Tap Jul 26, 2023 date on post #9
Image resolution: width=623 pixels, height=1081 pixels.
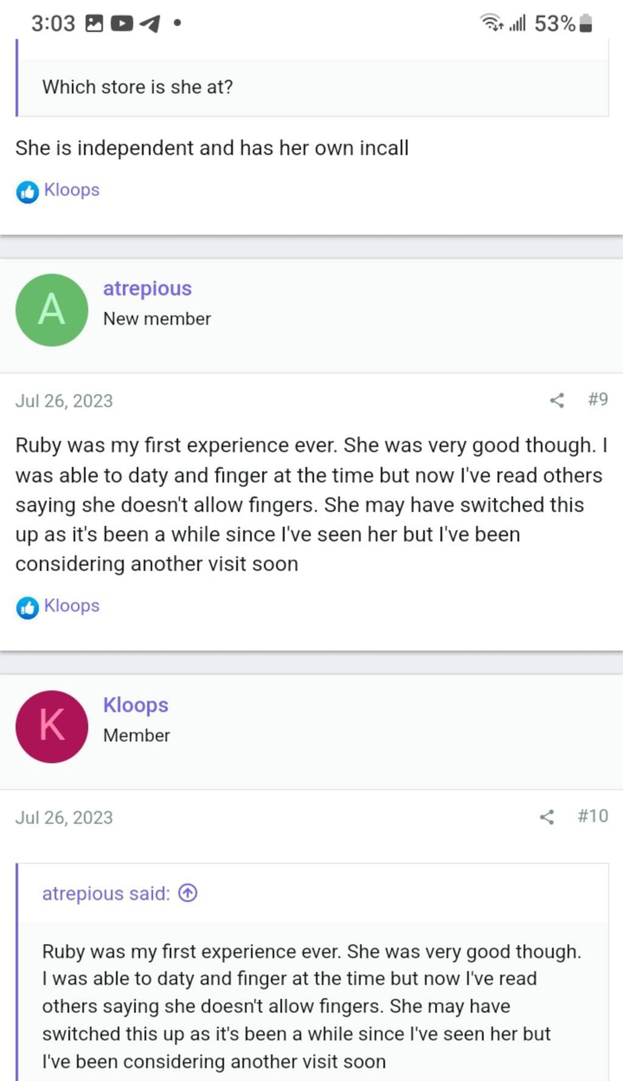[64, 401]
